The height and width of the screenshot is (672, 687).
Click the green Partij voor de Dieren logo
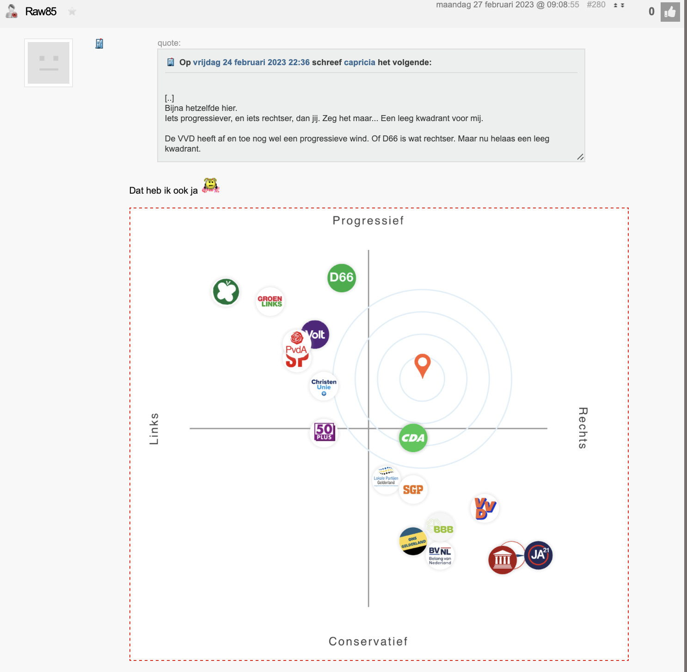point(226,292)
